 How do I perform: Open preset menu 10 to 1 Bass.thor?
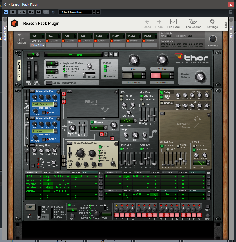coord(76,12)
